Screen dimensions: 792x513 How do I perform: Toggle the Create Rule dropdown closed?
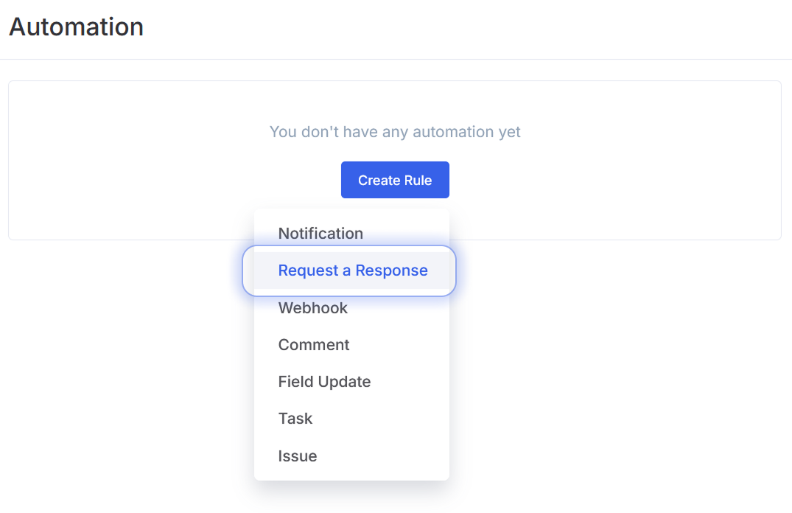click(x=395, y=180)
